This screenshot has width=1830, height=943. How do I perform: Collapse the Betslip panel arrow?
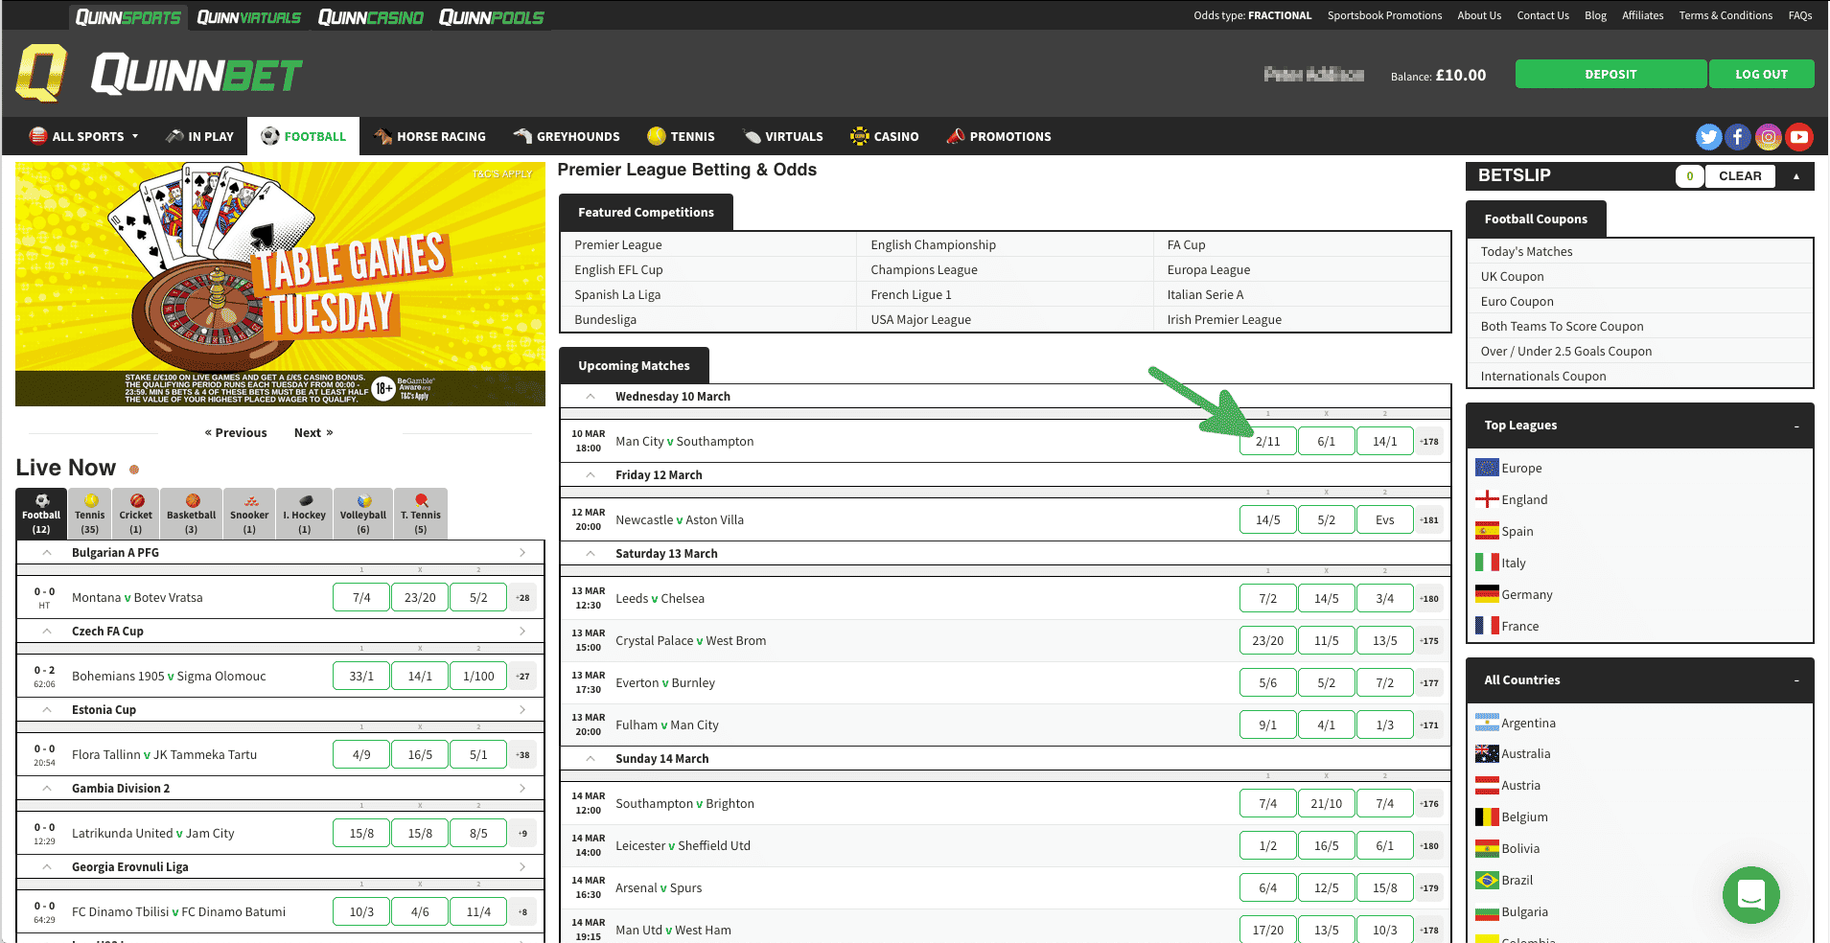pyautogui.click(x=1796, y=176)
